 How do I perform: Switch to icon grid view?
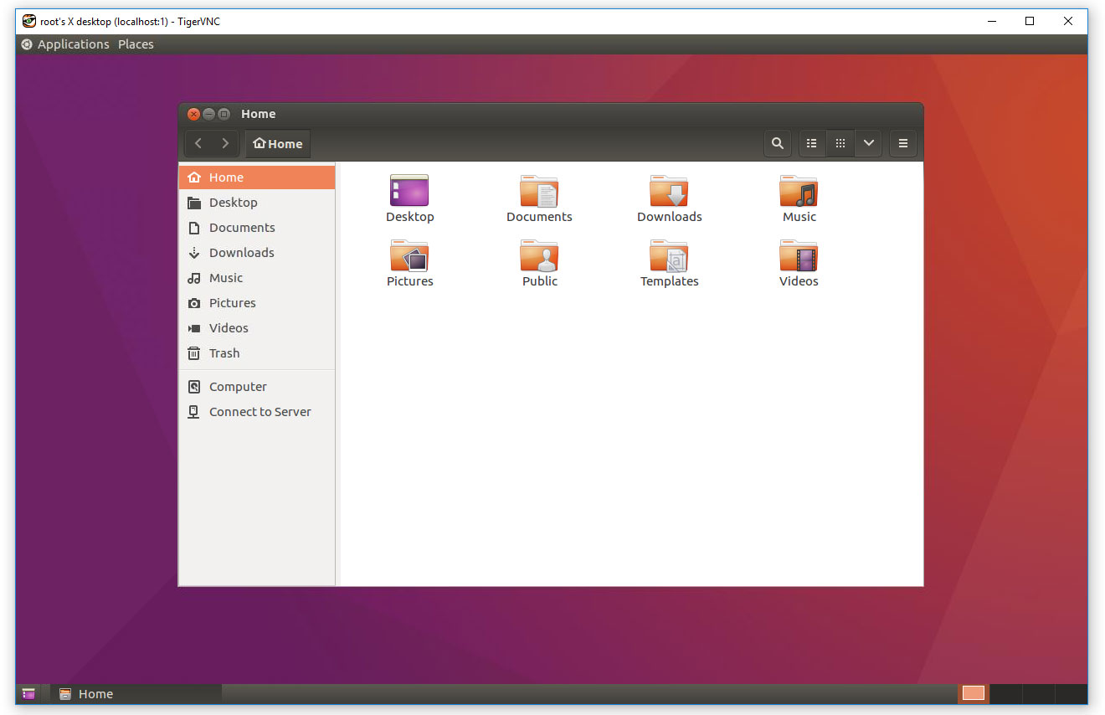click(840, 143)
